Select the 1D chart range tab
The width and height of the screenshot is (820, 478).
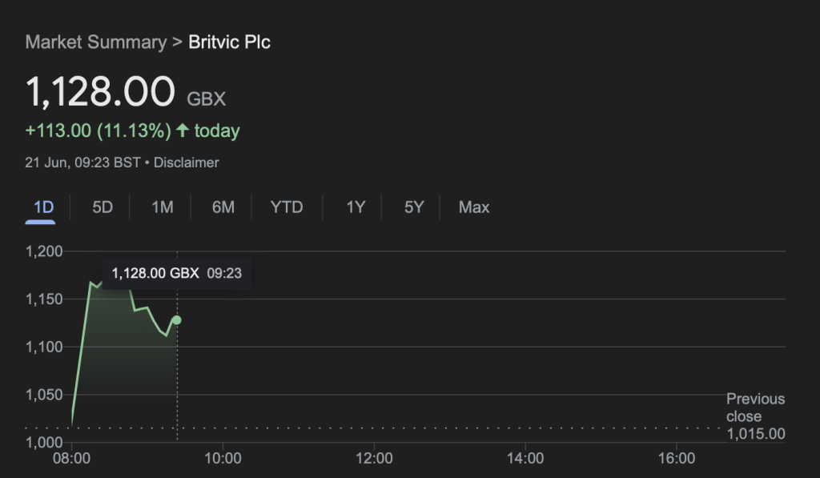click(x=43, y=207)
